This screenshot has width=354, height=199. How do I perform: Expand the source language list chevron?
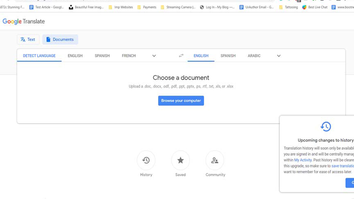coord(154,56)
